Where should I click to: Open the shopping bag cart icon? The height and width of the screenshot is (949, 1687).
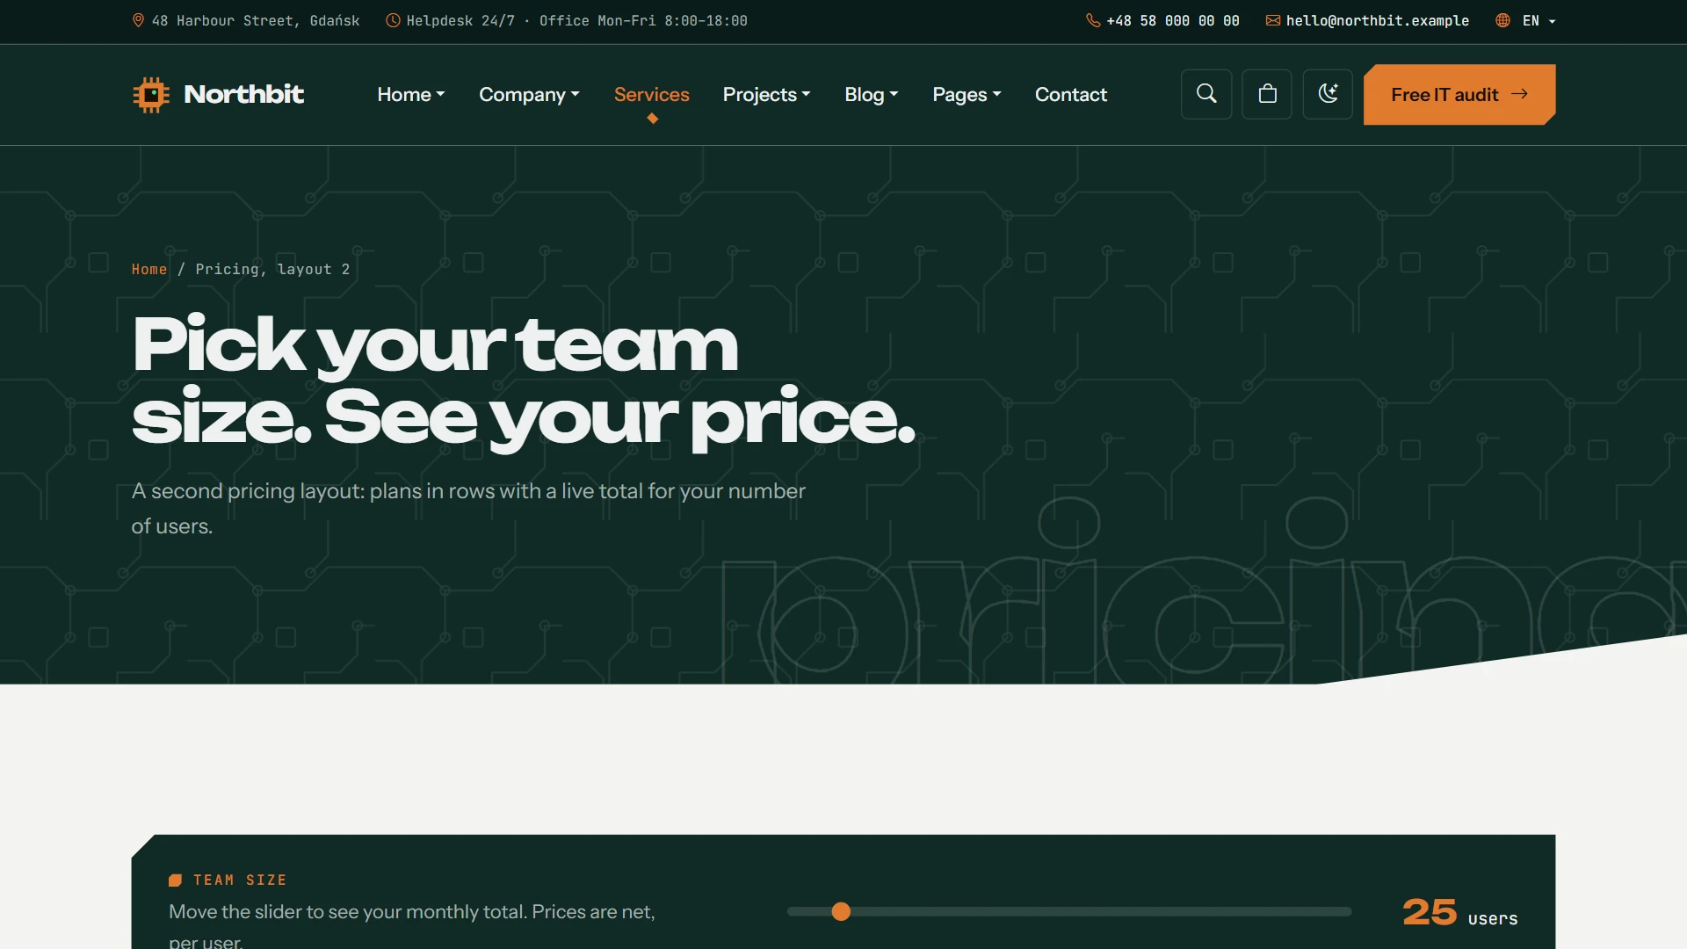tap(1267, 94)
